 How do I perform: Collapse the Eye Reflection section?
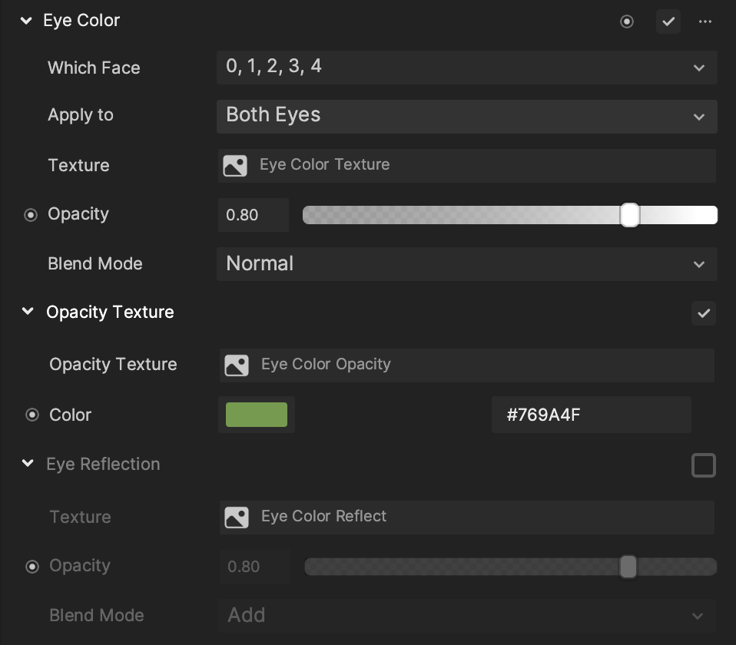pos(28,463)
